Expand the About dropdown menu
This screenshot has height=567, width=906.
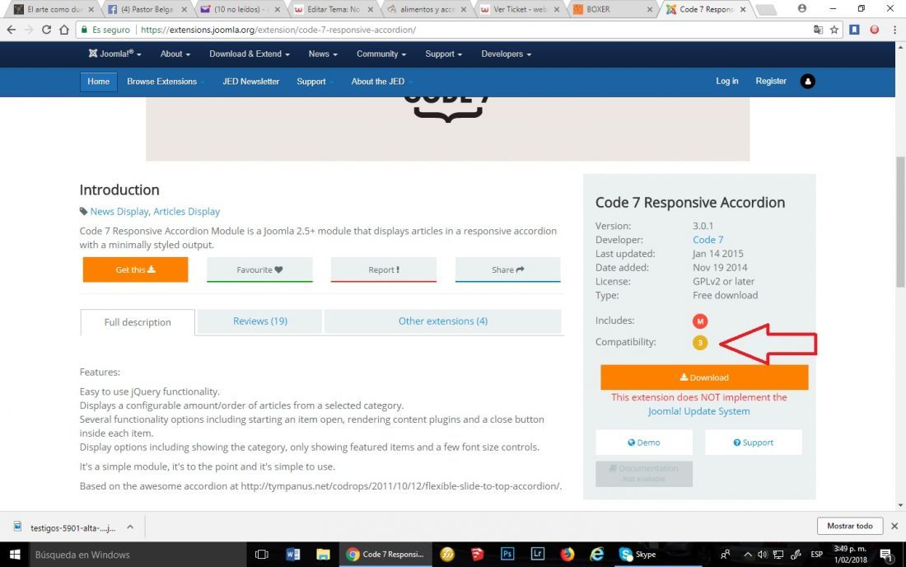(175, 54)
